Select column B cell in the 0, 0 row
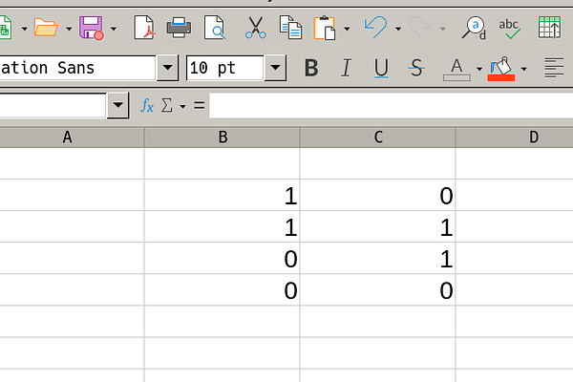This screenshot has width=573, height=382. click(x=222, y=290)
